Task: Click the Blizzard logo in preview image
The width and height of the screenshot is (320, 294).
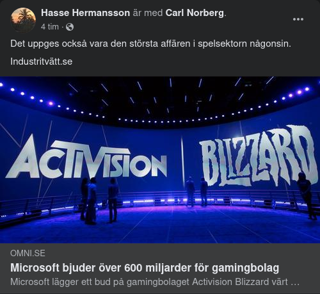Action: [259, 157]
